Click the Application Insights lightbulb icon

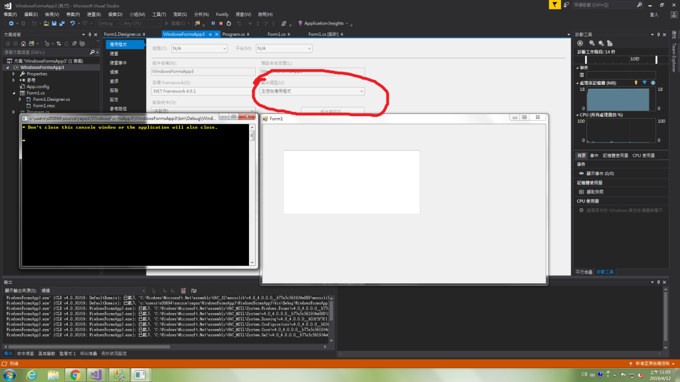click(x=300, y=23)
